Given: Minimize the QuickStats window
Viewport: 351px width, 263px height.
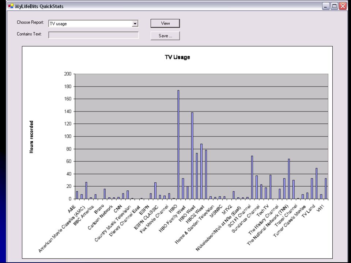Looking at the screenshot, I should click(x=326, y=6).
